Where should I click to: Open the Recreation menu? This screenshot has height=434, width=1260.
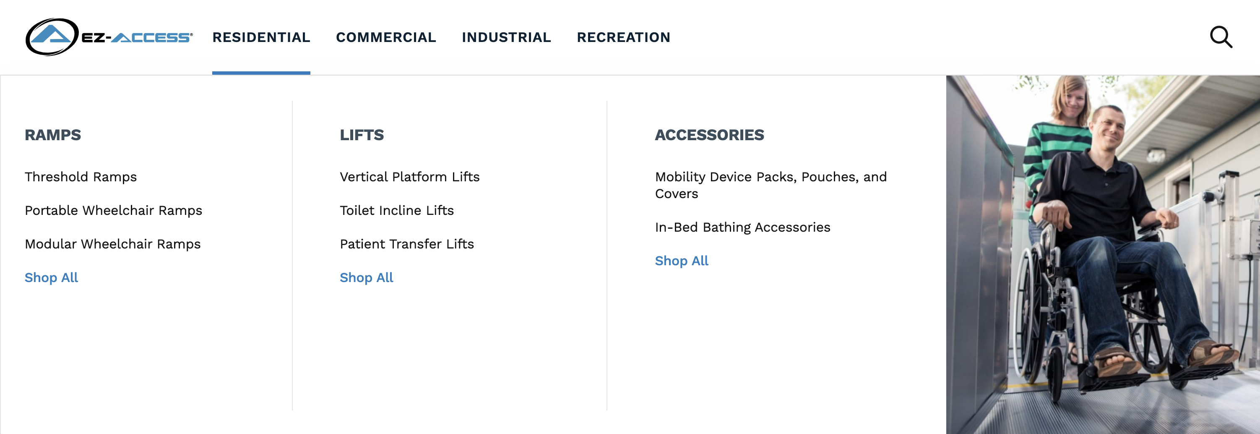pyautogui.click(x=624, y=37)
